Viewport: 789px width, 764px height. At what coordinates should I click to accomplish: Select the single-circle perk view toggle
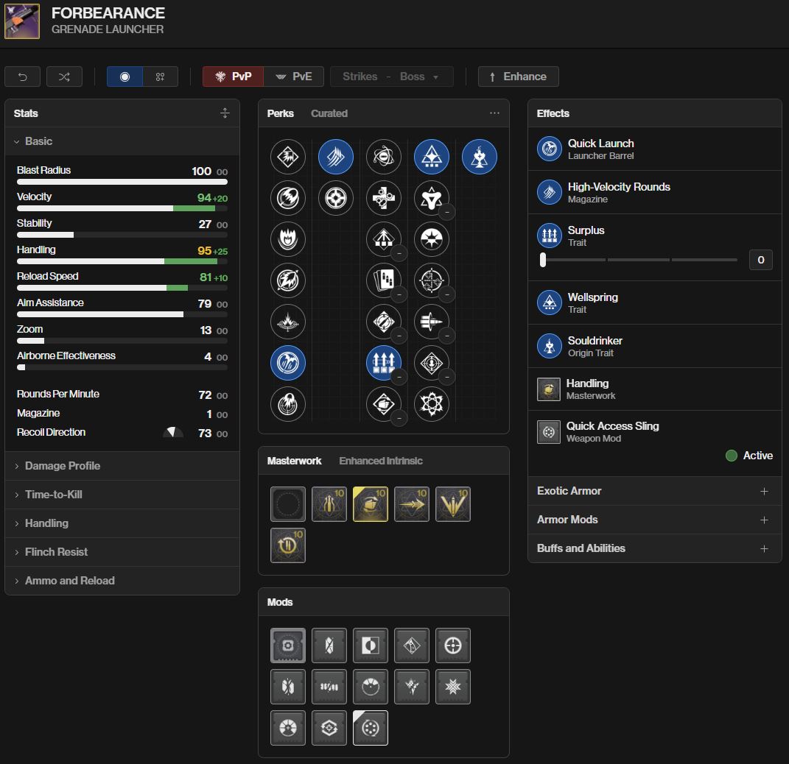(125, 77)
